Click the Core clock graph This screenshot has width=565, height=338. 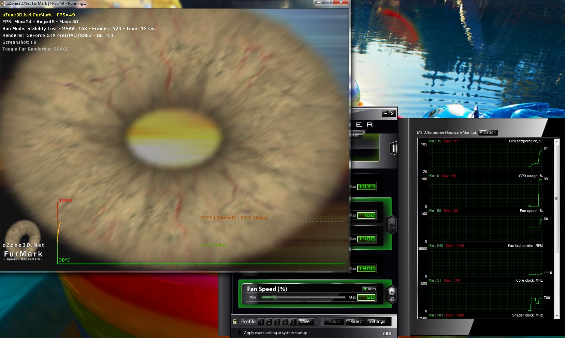[485, 297]
